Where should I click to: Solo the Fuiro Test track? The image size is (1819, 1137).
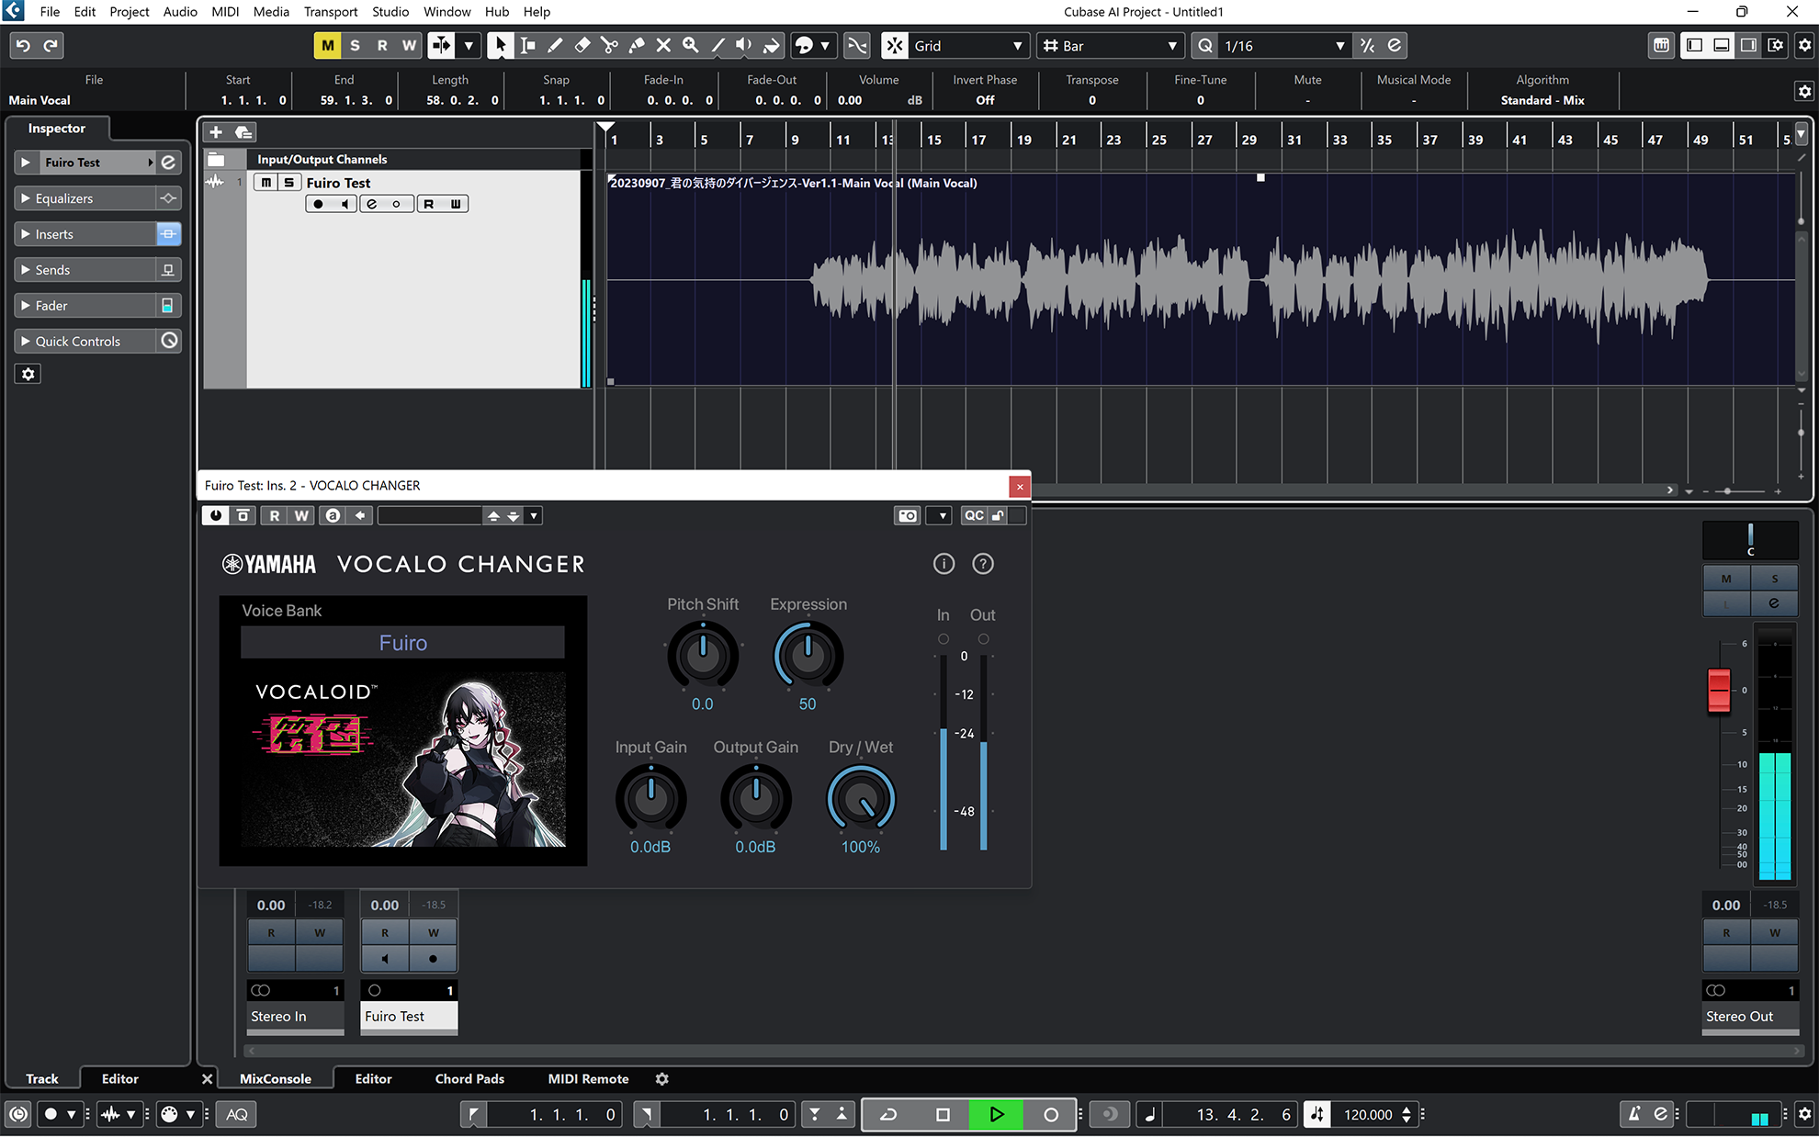tap(288, 182)
